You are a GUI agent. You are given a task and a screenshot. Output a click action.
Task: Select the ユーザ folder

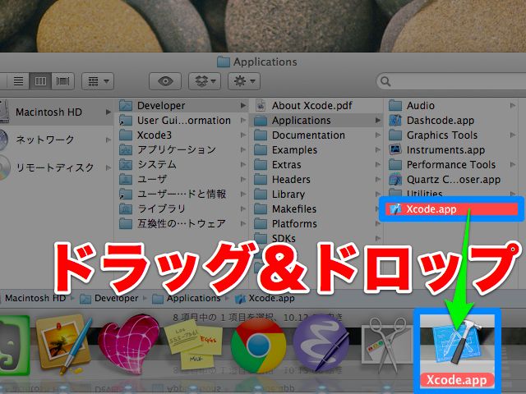182,179
